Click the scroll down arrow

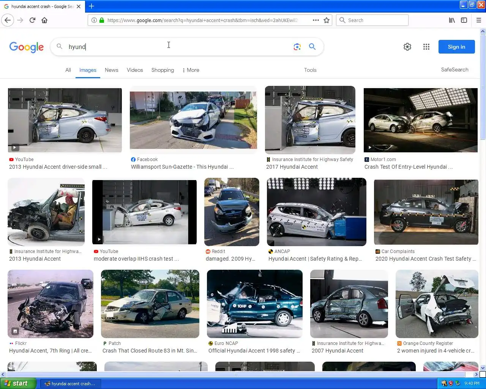click(x=483, y=368)
